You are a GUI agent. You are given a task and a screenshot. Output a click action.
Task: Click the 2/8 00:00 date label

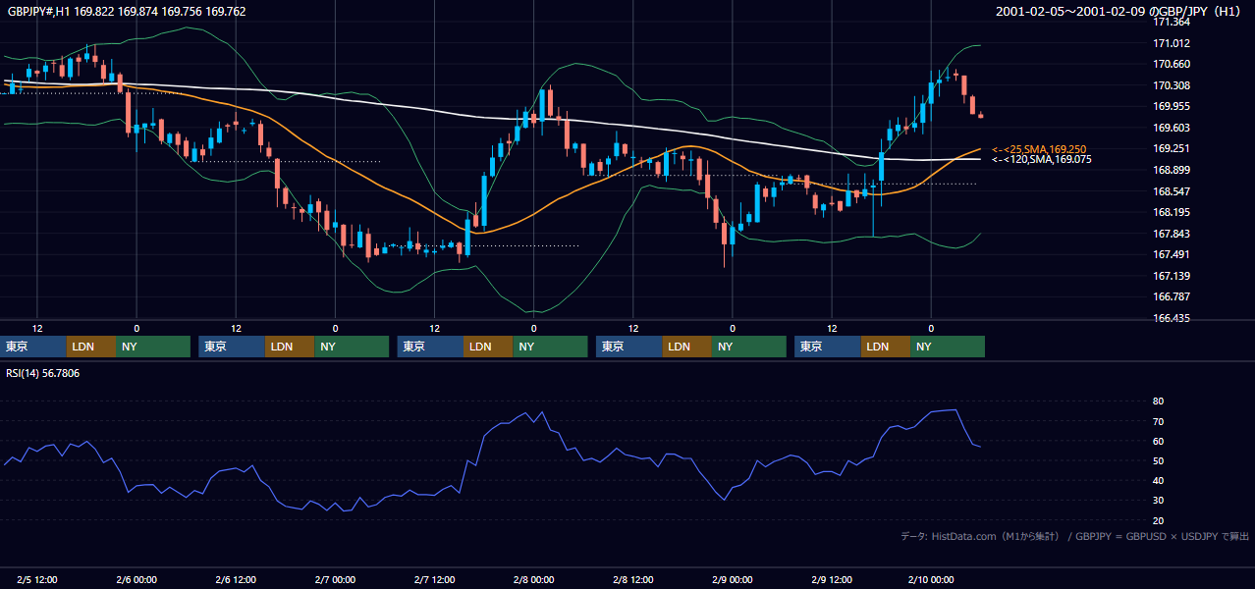pyautogui.click(x=533, y=579)
